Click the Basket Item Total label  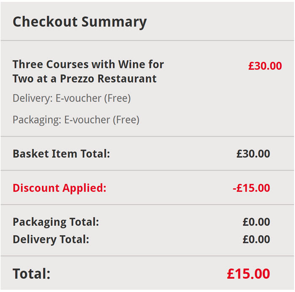click(62, 154)
